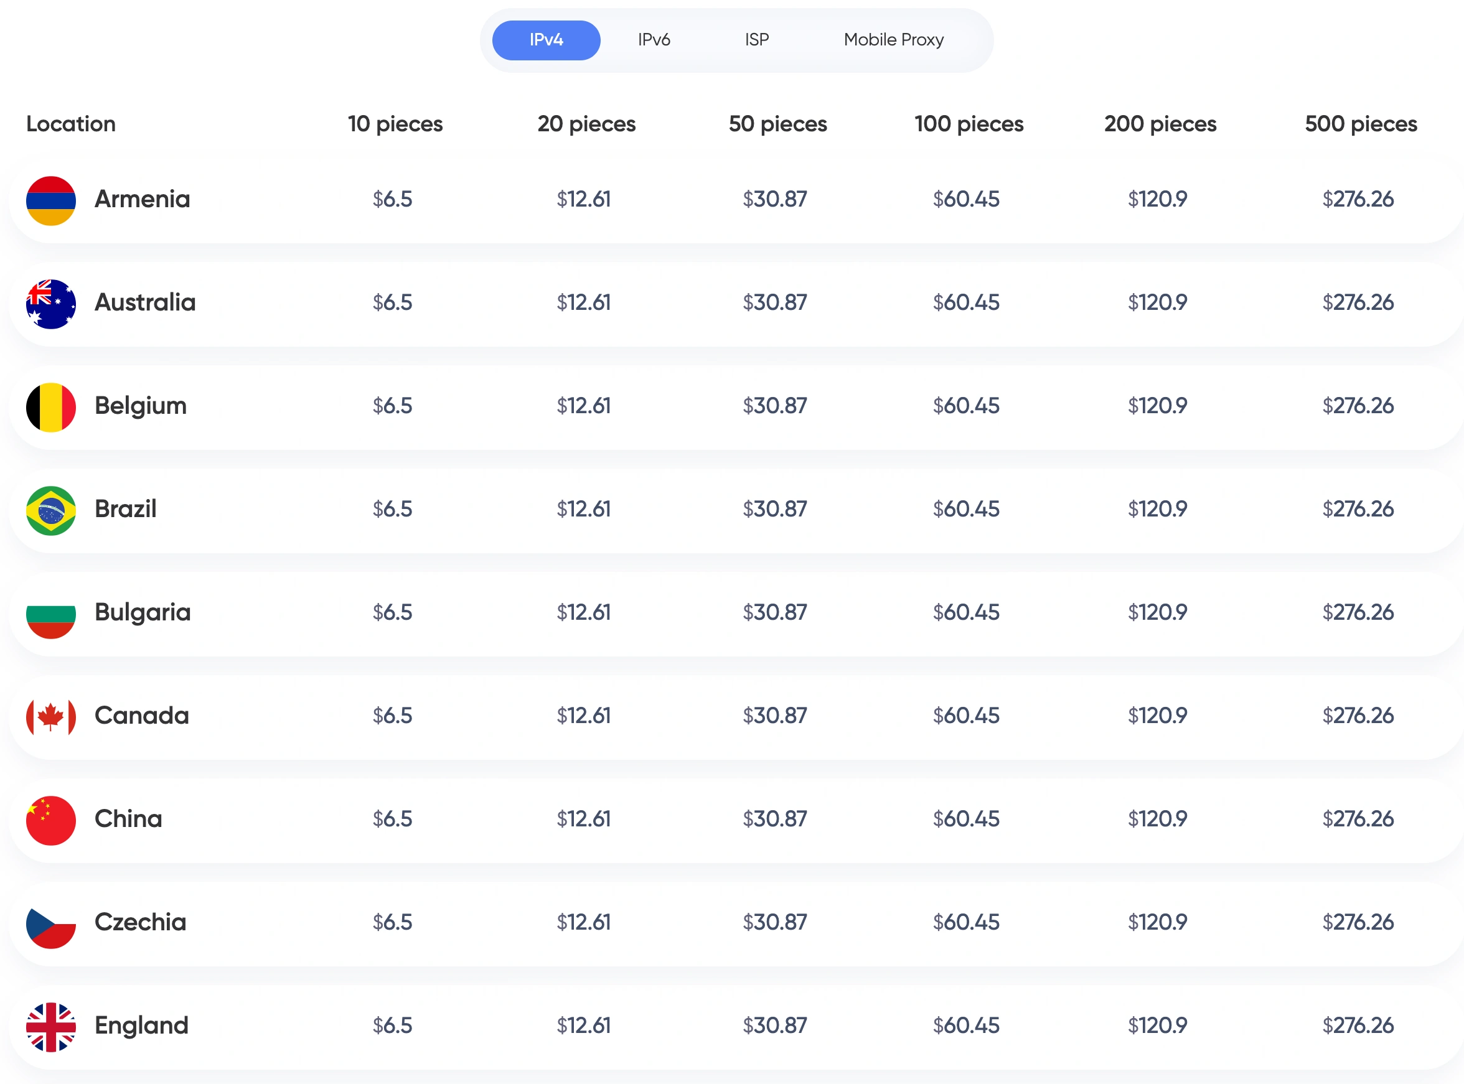The height and width of the screenshot is (1084, 1464).
Task: Select the Mobile Proxy tab
Action: pos(893,40)
